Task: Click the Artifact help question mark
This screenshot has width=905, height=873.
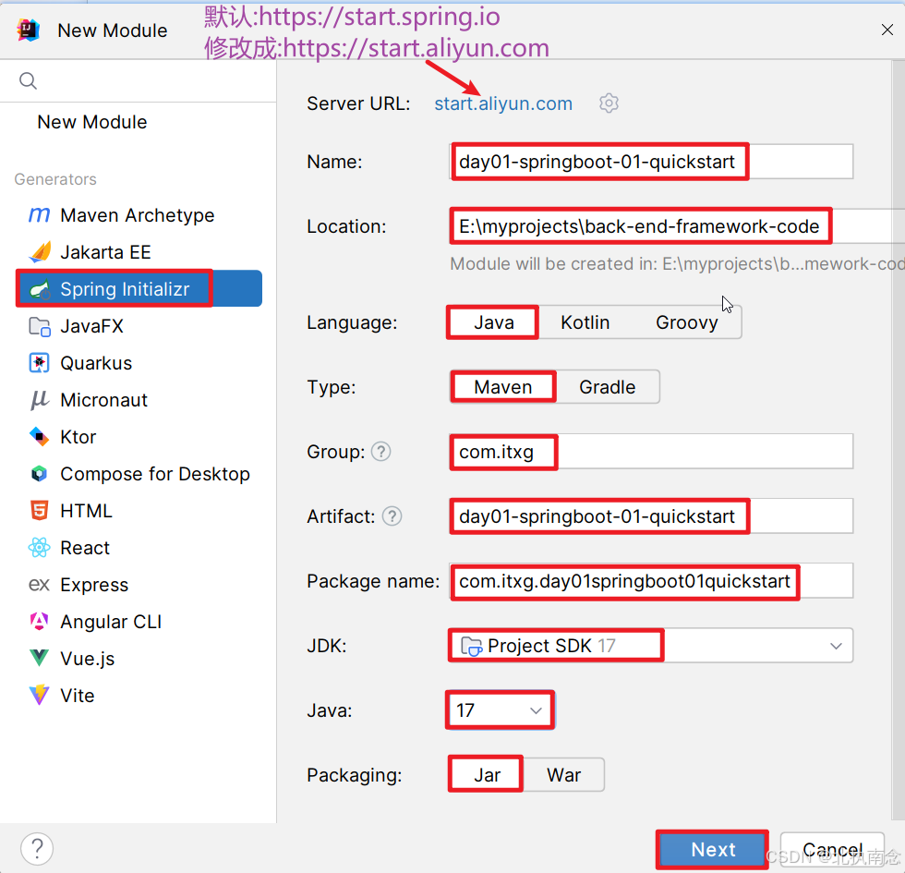Action: click(392, 516)
